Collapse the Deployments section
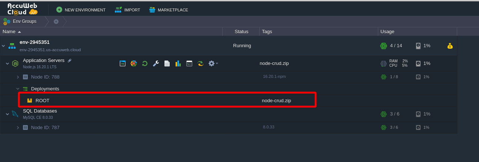Viewport: 479px width, 162px height. pos(18,89)
